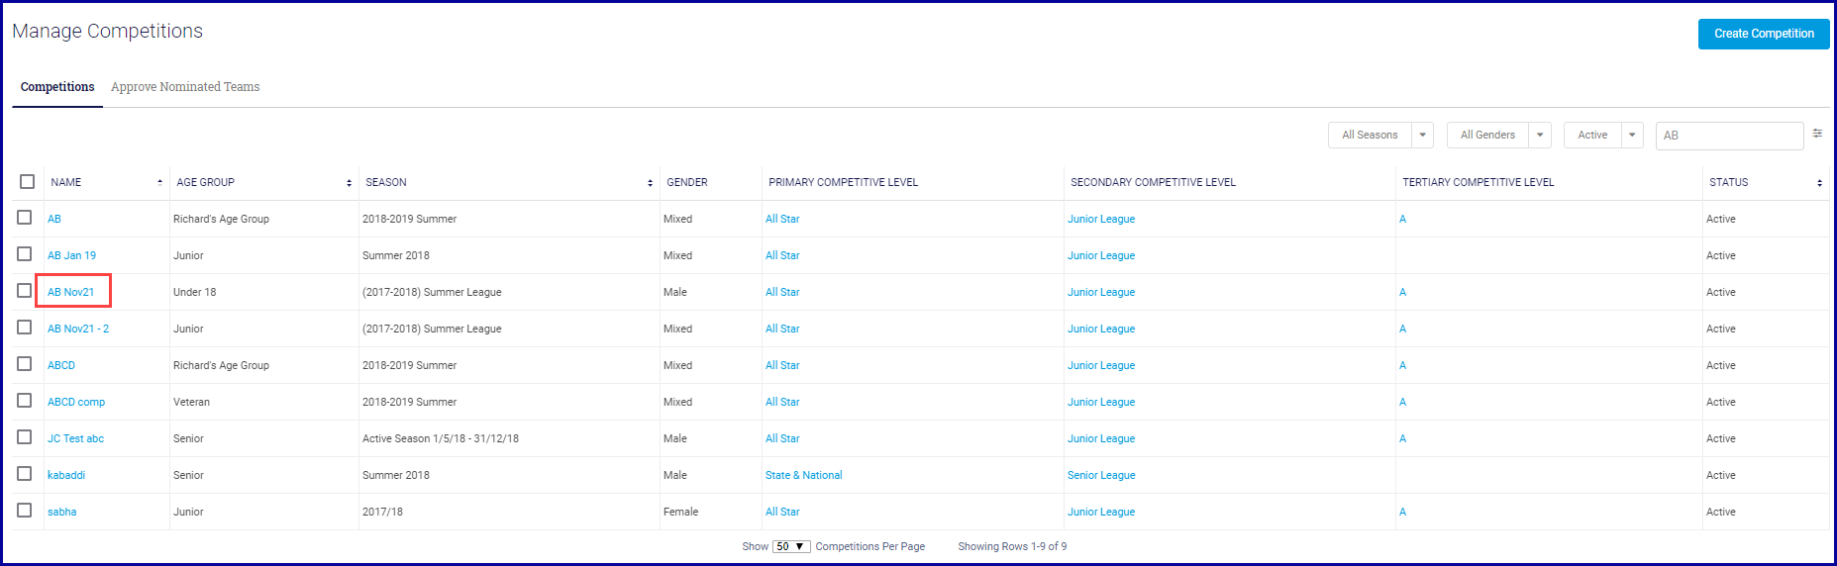This screenshot has width=1837, height=566.
Task: Sort by Age Group column arrow
Action: [x=349, y=183]
